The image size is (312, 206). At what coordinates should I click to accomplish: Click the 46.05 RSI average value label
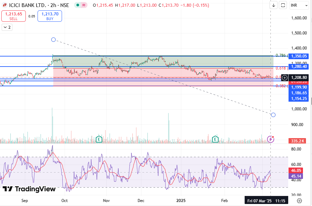[296, 170]
